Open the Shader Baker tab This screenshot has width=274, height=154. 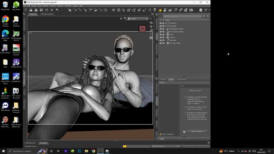[182, 80]
